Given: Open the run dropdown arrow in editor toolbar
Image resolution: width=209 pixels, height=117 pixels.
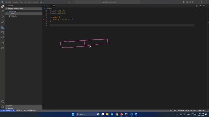Looking at the screenshot, I should coord(198,6).
